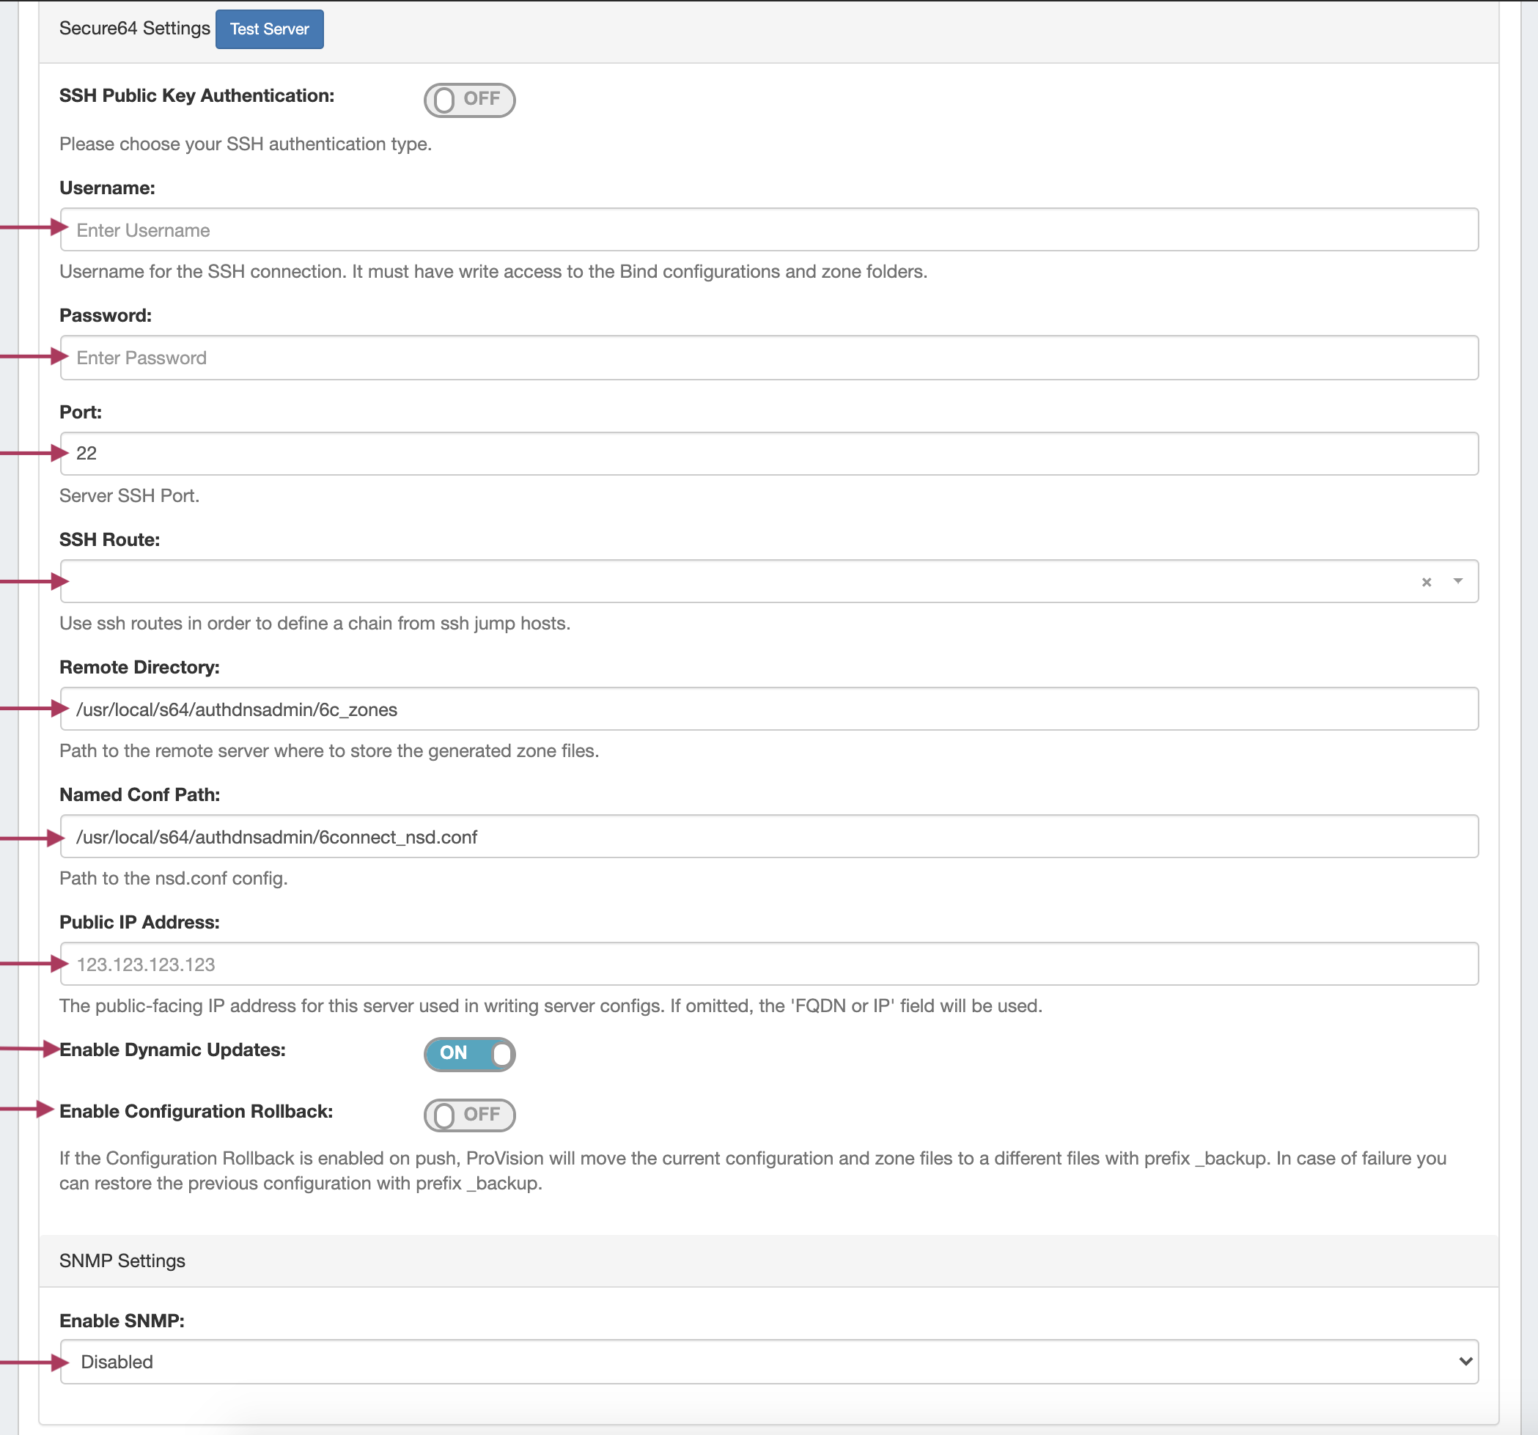
Task: Open the Enable SNMP dropdown
Action: (769, 1362)
